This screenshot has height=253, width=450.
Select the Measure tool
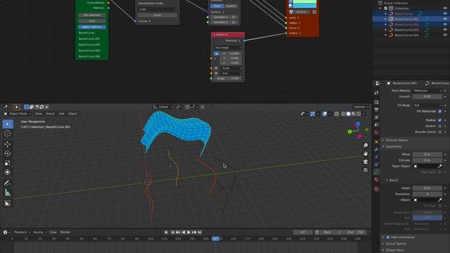coord(8,193)
